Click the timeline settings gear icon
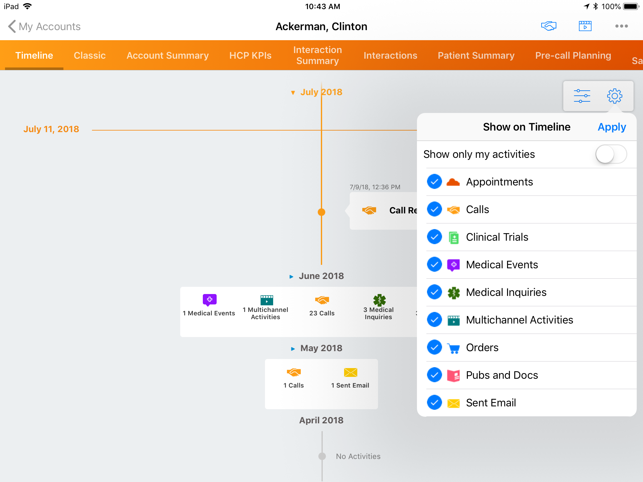Viewport: 643px width, 482px height. click(614, 96)
